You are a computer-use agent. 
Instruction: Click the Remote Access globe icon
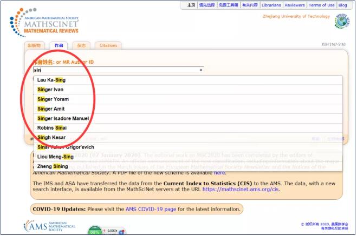[342, 22]
